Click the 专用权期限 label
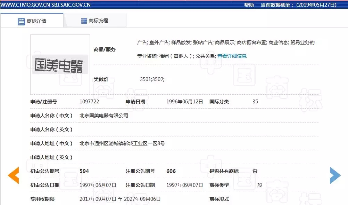This screenshot has width=348, height=205. (42, 199)
